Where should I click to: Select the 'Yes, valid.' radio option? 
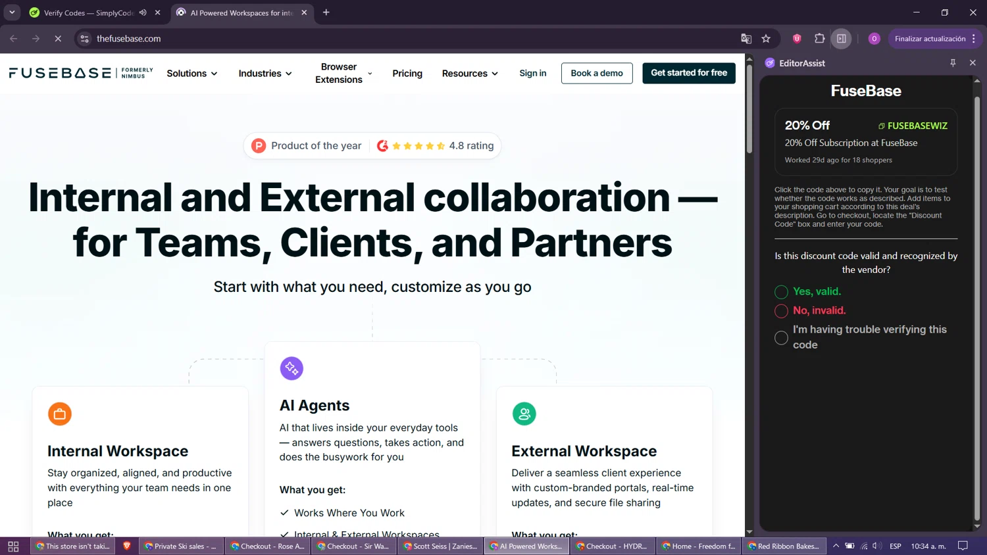pos(781,292)
